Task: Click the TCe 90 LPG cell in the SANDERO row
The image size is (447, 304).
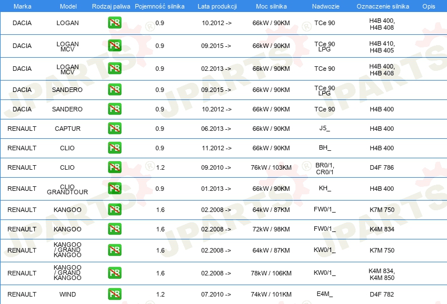Action: [x=325, y=91]
